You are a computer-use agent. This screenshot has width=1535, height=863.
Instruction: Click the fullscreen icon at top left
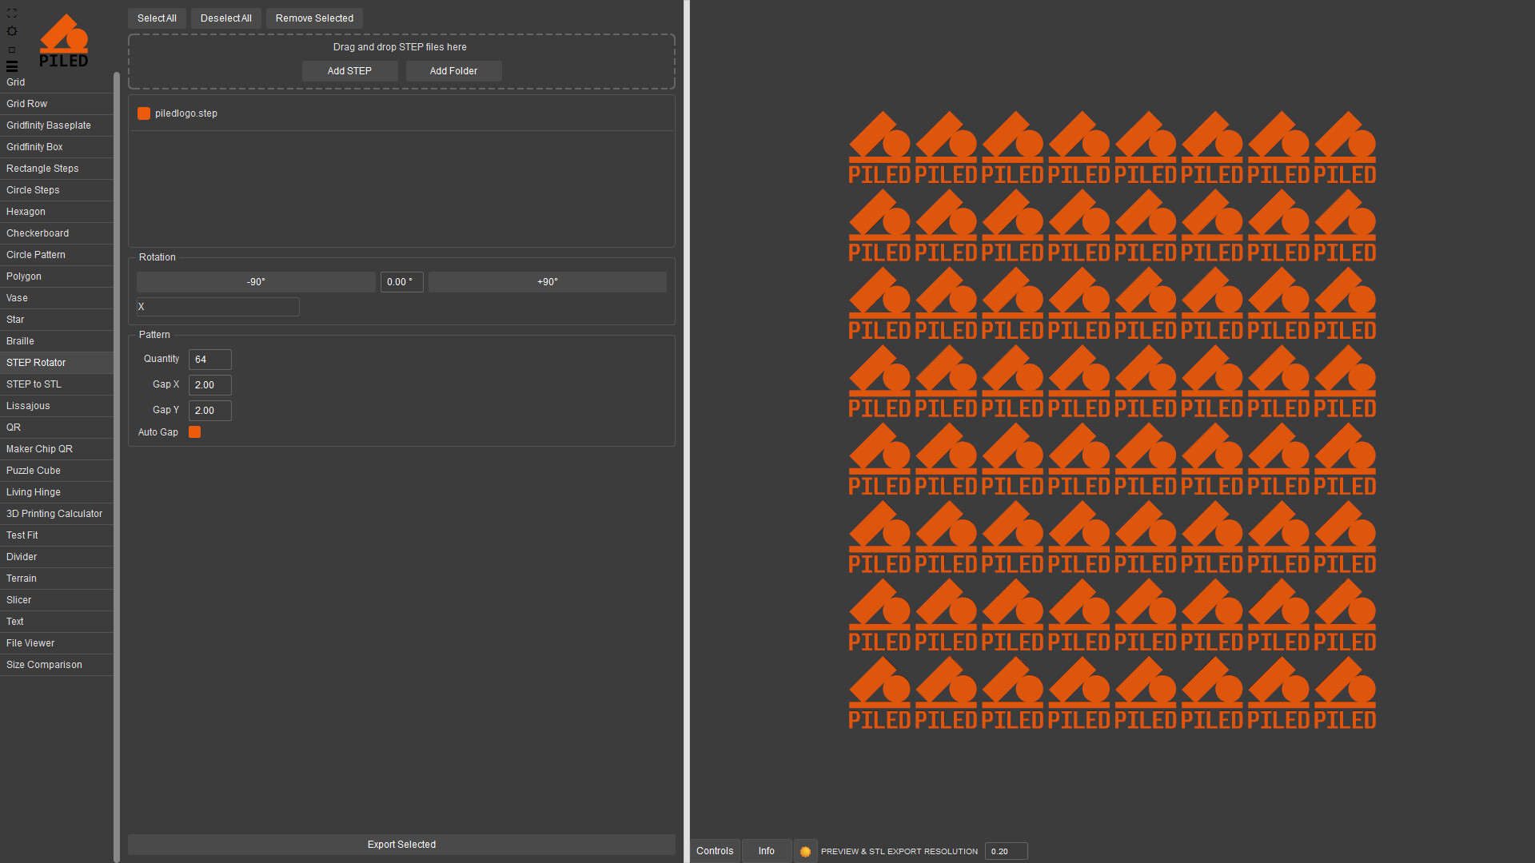point(12,14)
